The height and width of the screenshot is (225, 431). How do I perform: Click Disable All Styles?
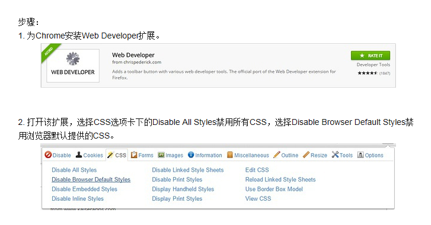pos(74,170)
